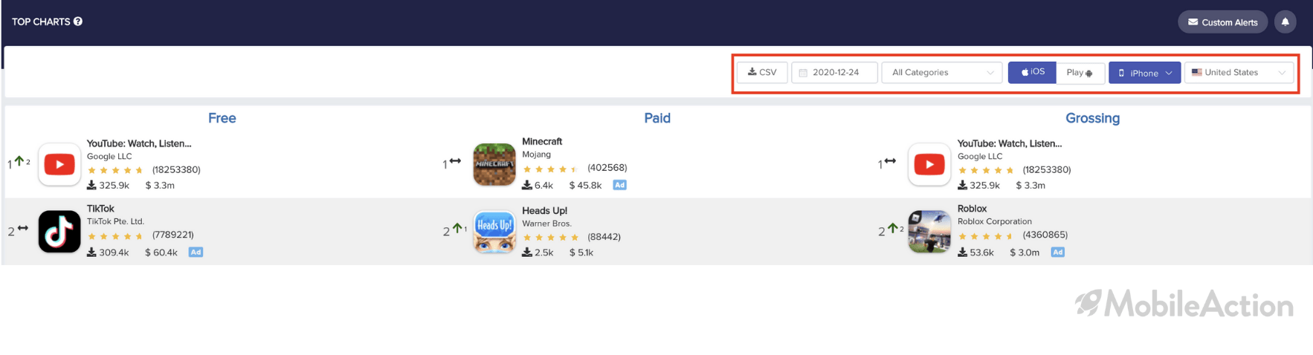Screen dimensions: 1313x355
Task: Open the YouTube app icon in Free
Action: 59,164
